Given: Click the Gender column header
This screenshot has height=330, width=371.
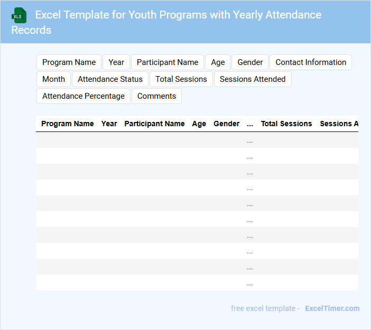Looking at the screenshot, I should coord(226,124).
